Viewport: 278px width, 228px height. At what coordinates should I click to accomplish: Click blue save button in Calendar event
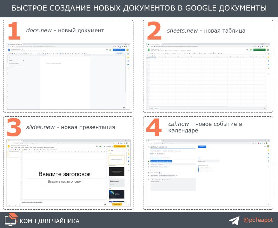(x=202, y=147)
